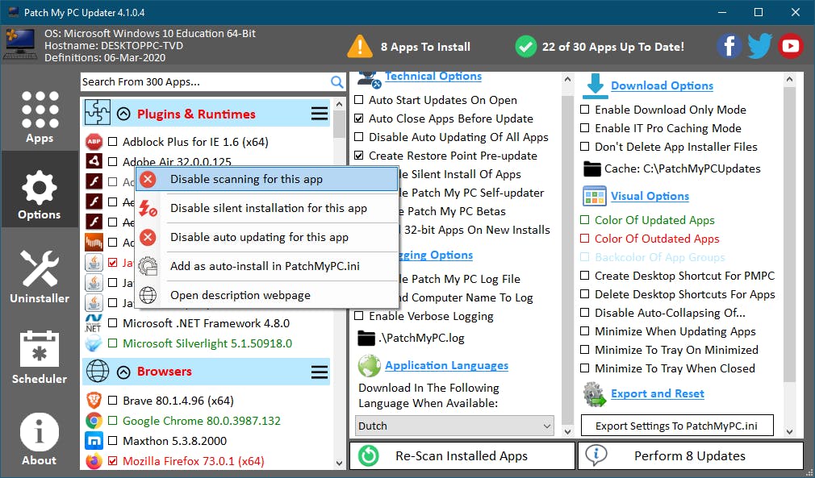Image resolution: width=815 pixels, height=478 pixels.
Task: Pick Color Of Updated Apps swatch
Action: [x=585, y=220]
